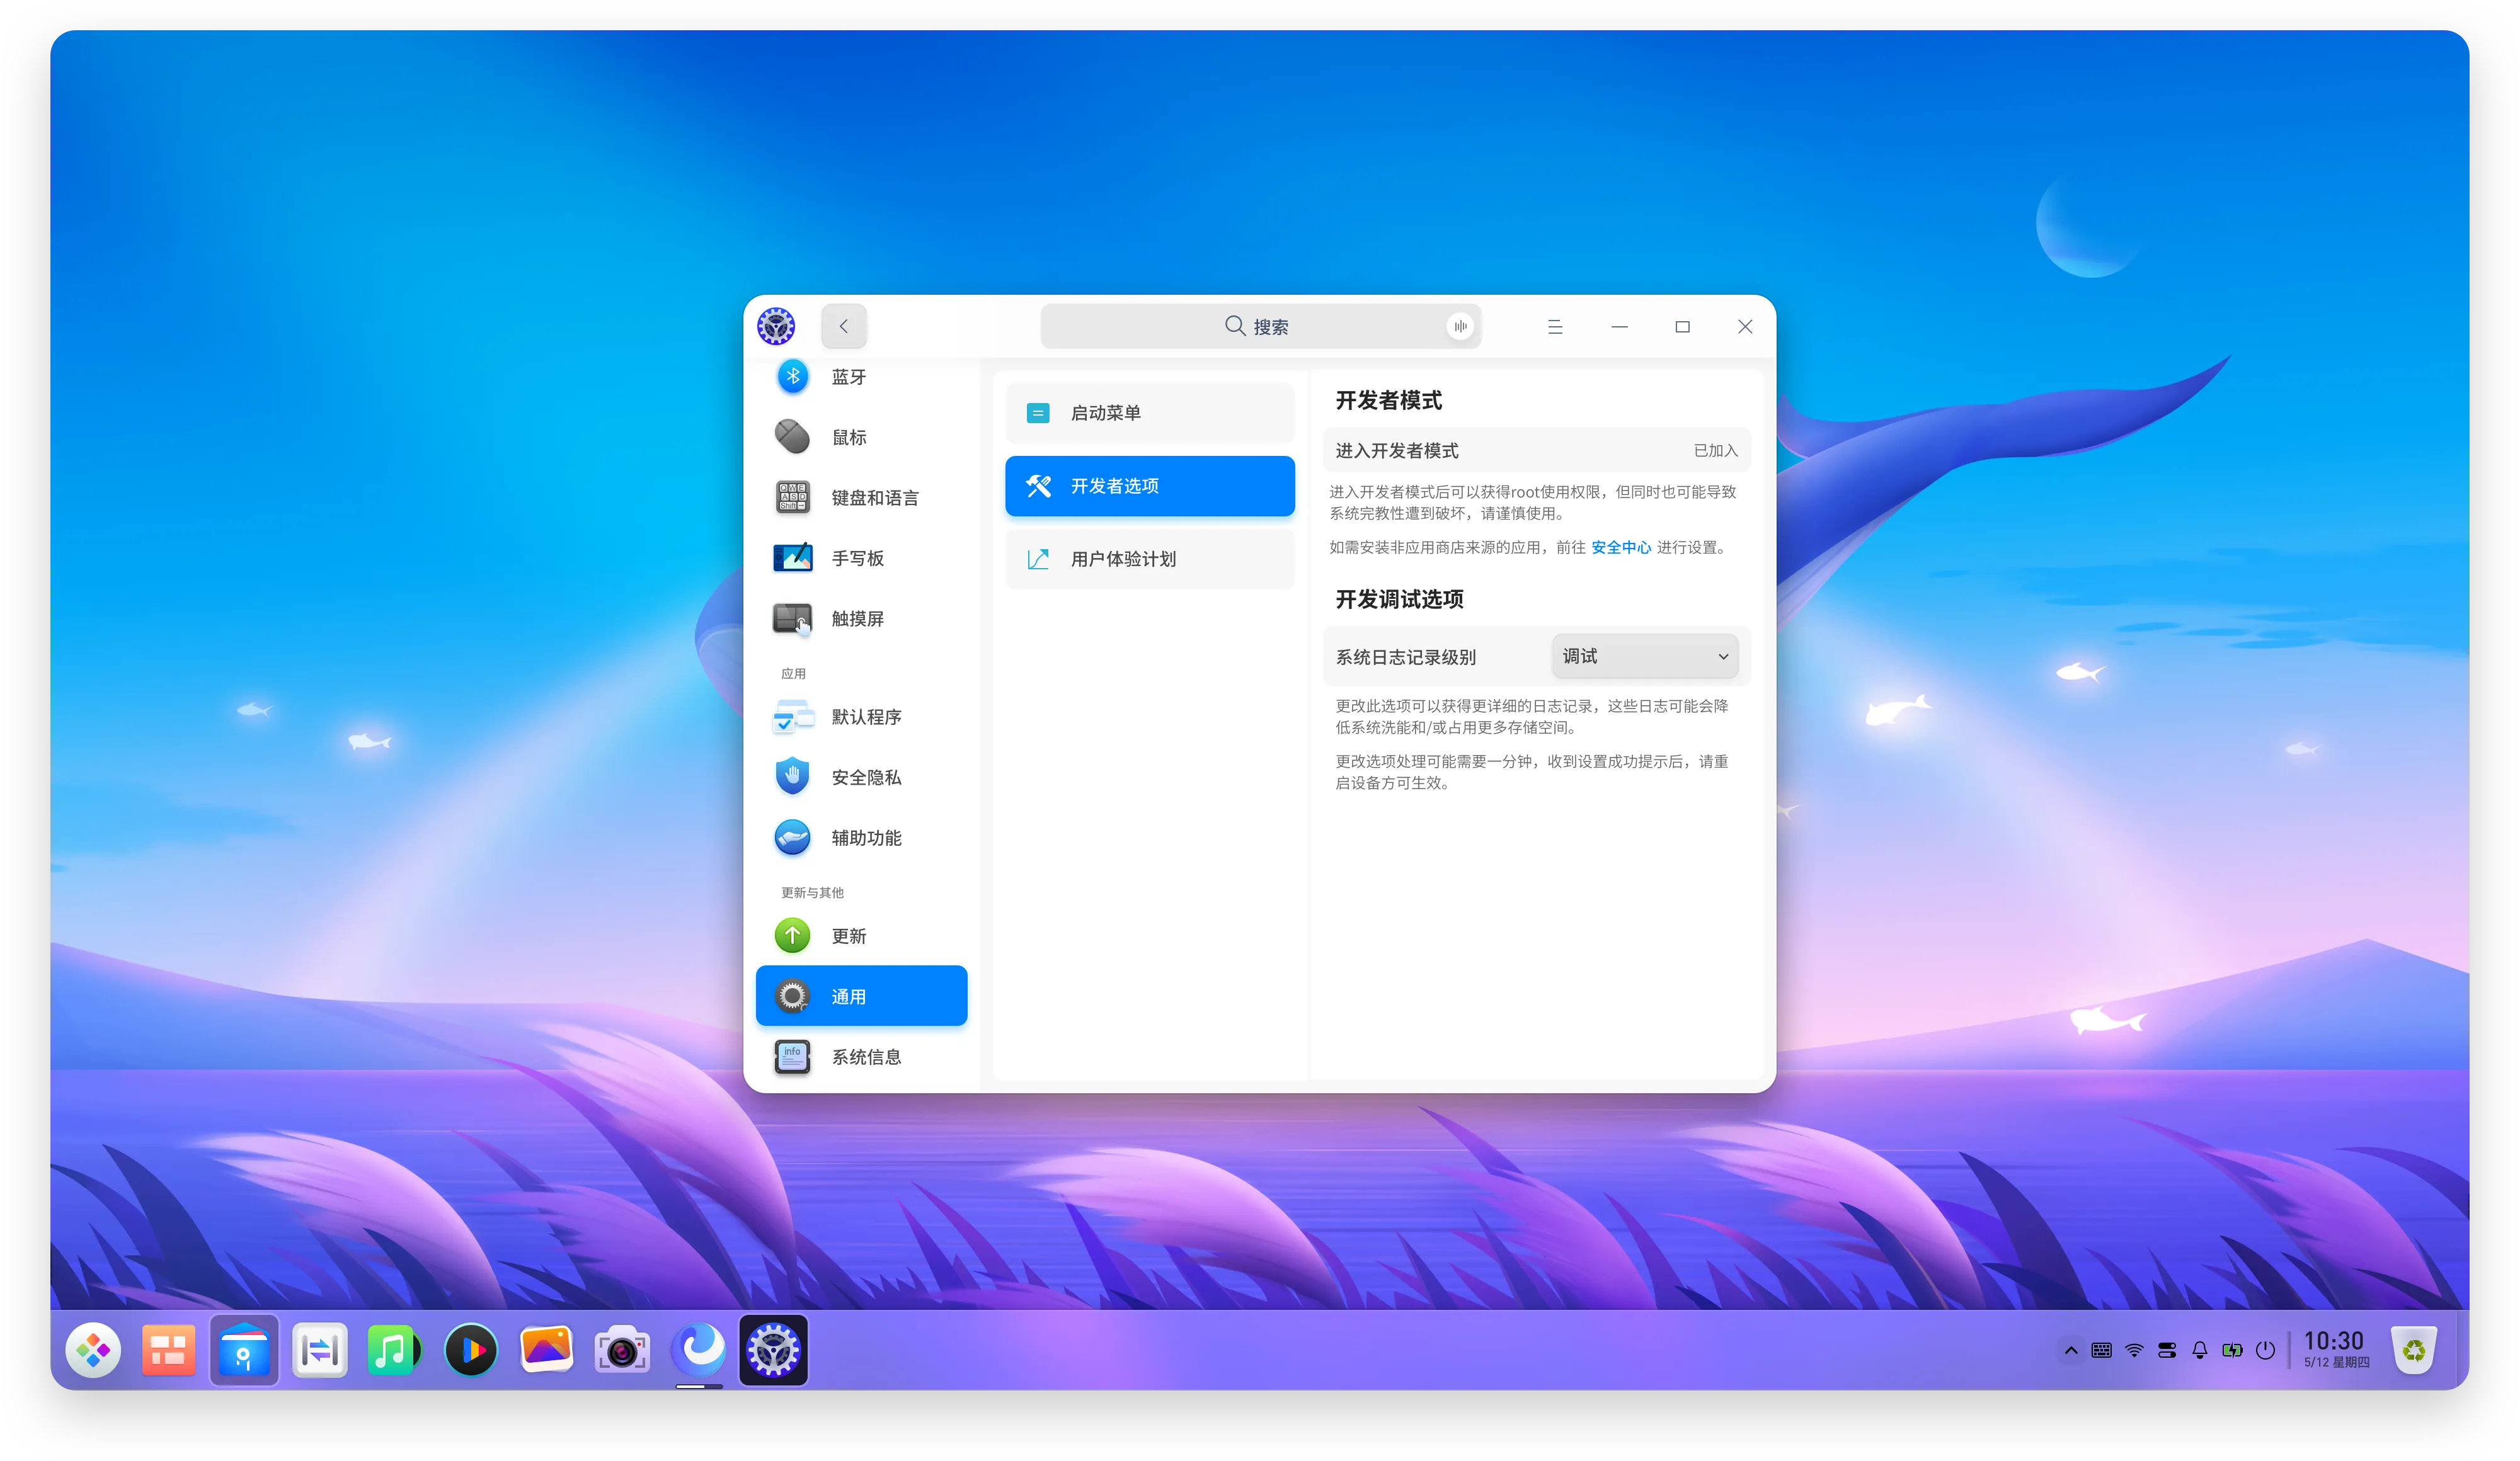
Task: Open the quick settings toggle tray icon
Action: click(x=2167, y=1350)
